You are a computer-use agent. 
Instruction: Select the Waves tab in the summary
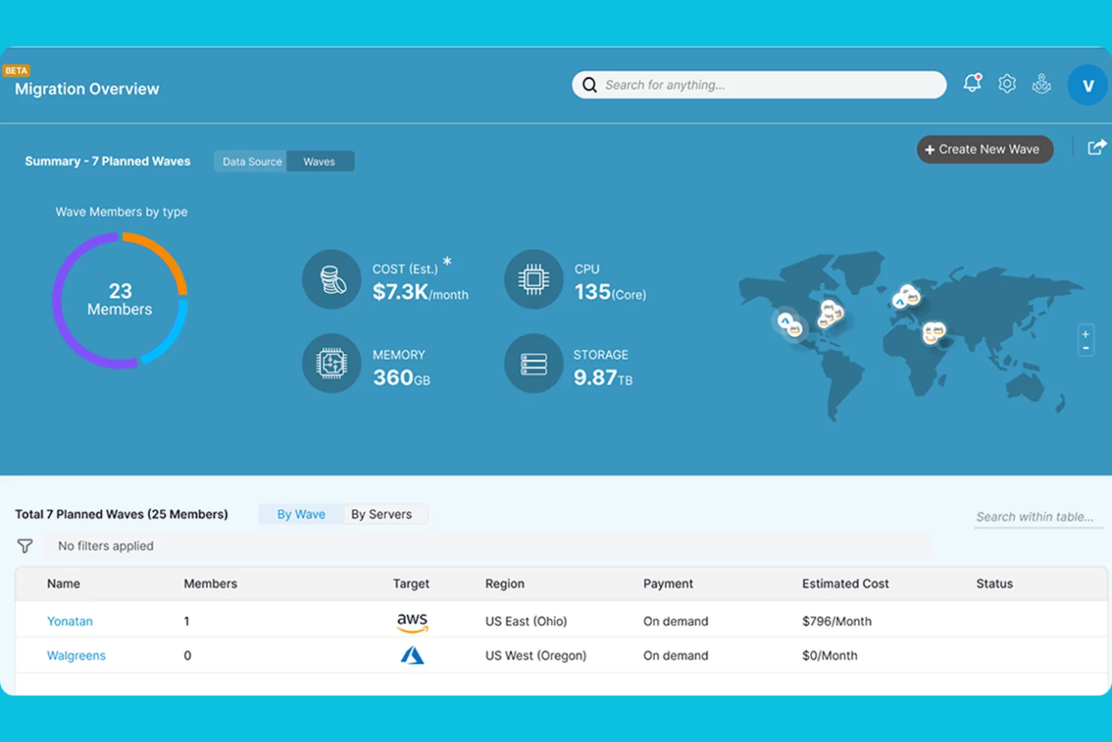[319, 161]
